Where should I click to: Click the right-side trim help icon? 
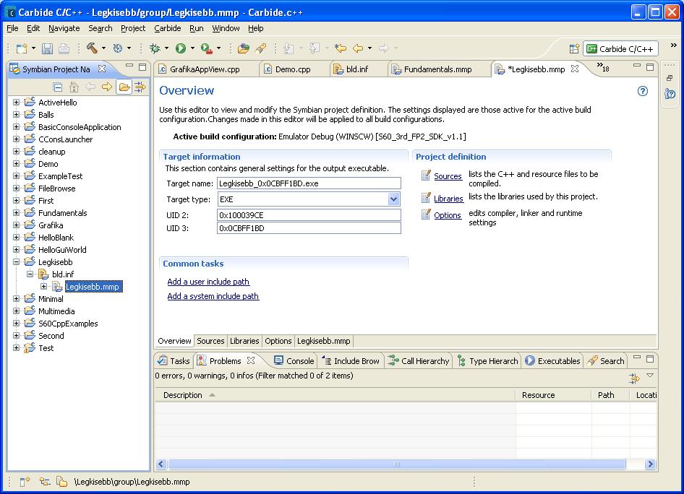(x=670, y=94)
